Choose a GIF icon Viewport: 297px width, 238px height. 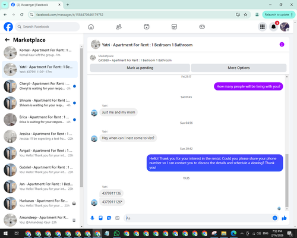(118, 218)
